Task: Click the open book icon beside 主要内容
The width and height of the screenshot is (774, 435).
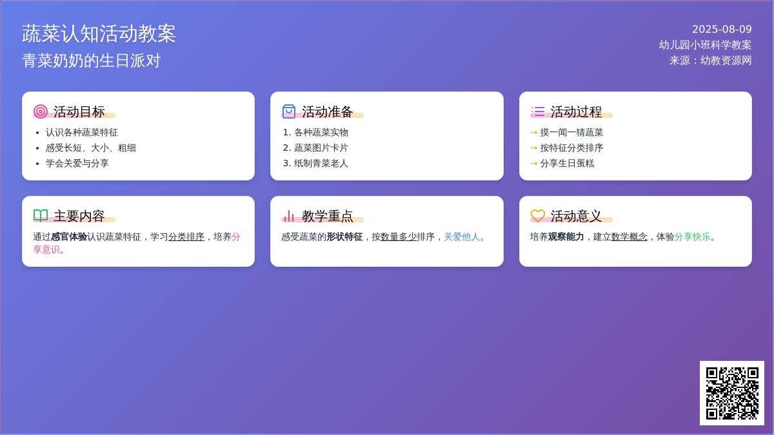Action: (41, 216)
